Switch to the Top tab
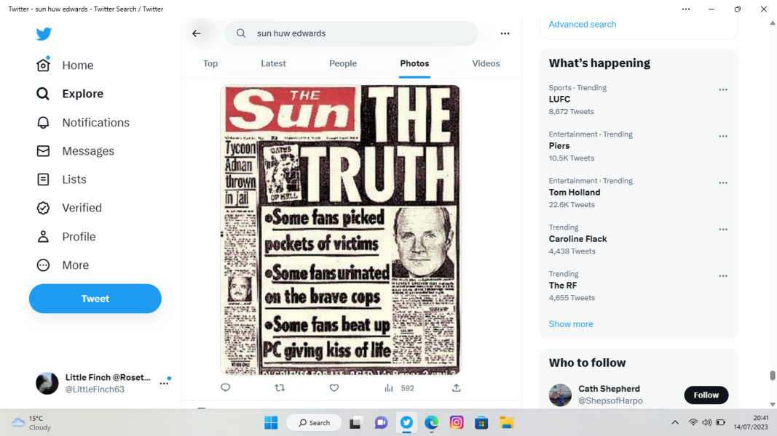The width and height of the screenshot is (777, 436). 210,63
